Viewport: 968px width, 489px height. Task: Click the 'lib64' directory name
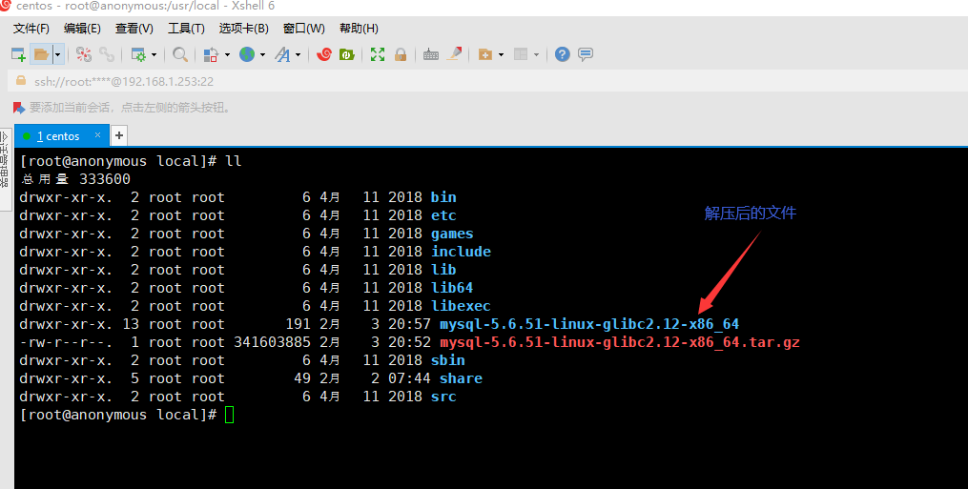point(452,288)
